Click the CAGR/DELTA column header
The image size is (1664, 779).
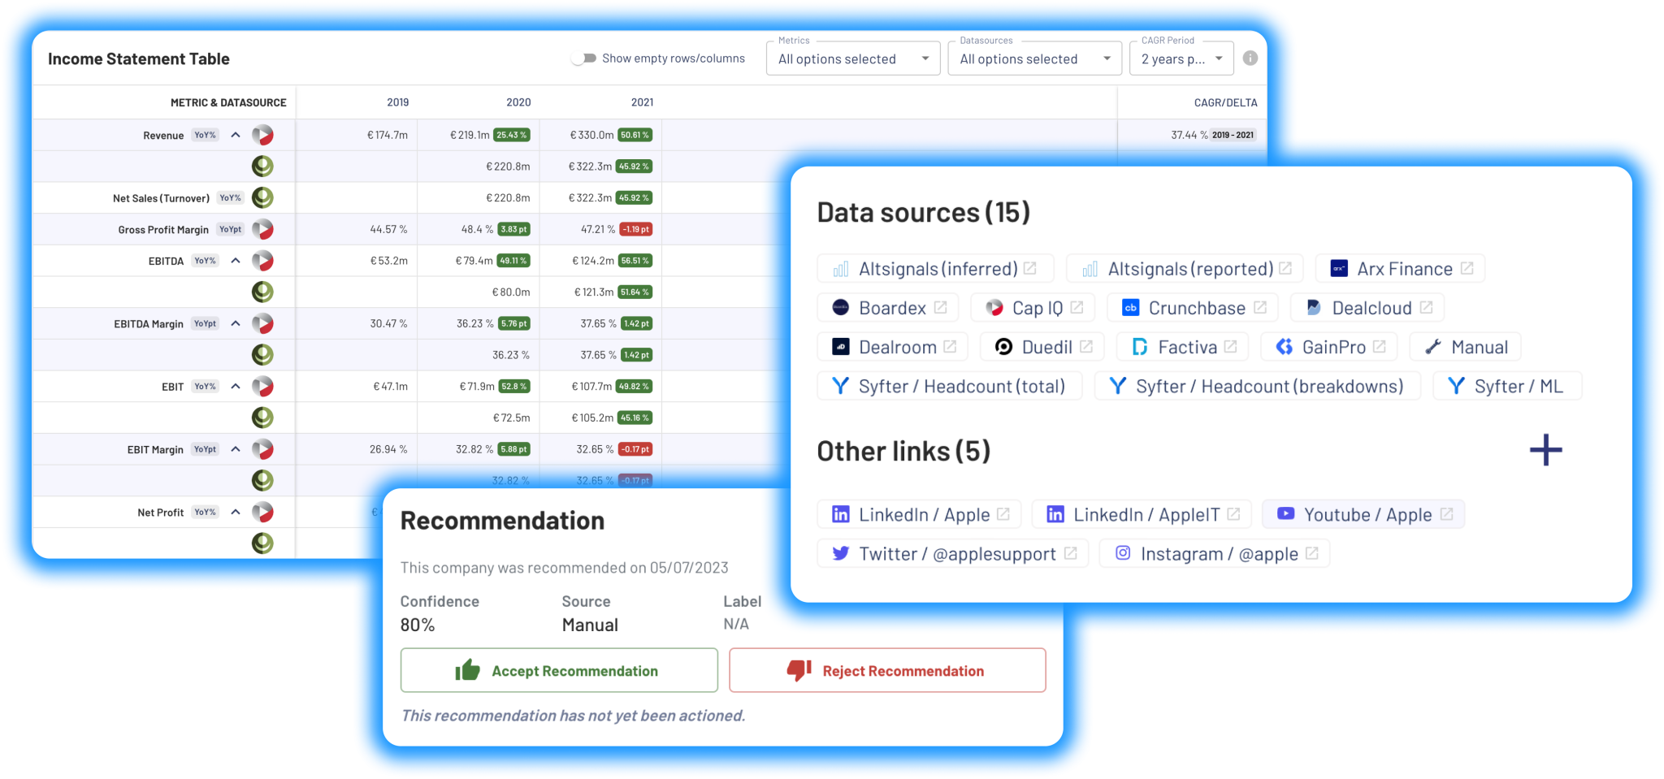pos(1225,102)
